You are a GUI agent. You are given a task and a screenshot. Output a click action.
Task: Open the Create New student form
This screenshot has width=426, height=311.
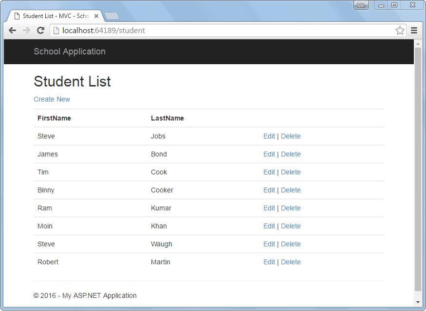(52, 99)
